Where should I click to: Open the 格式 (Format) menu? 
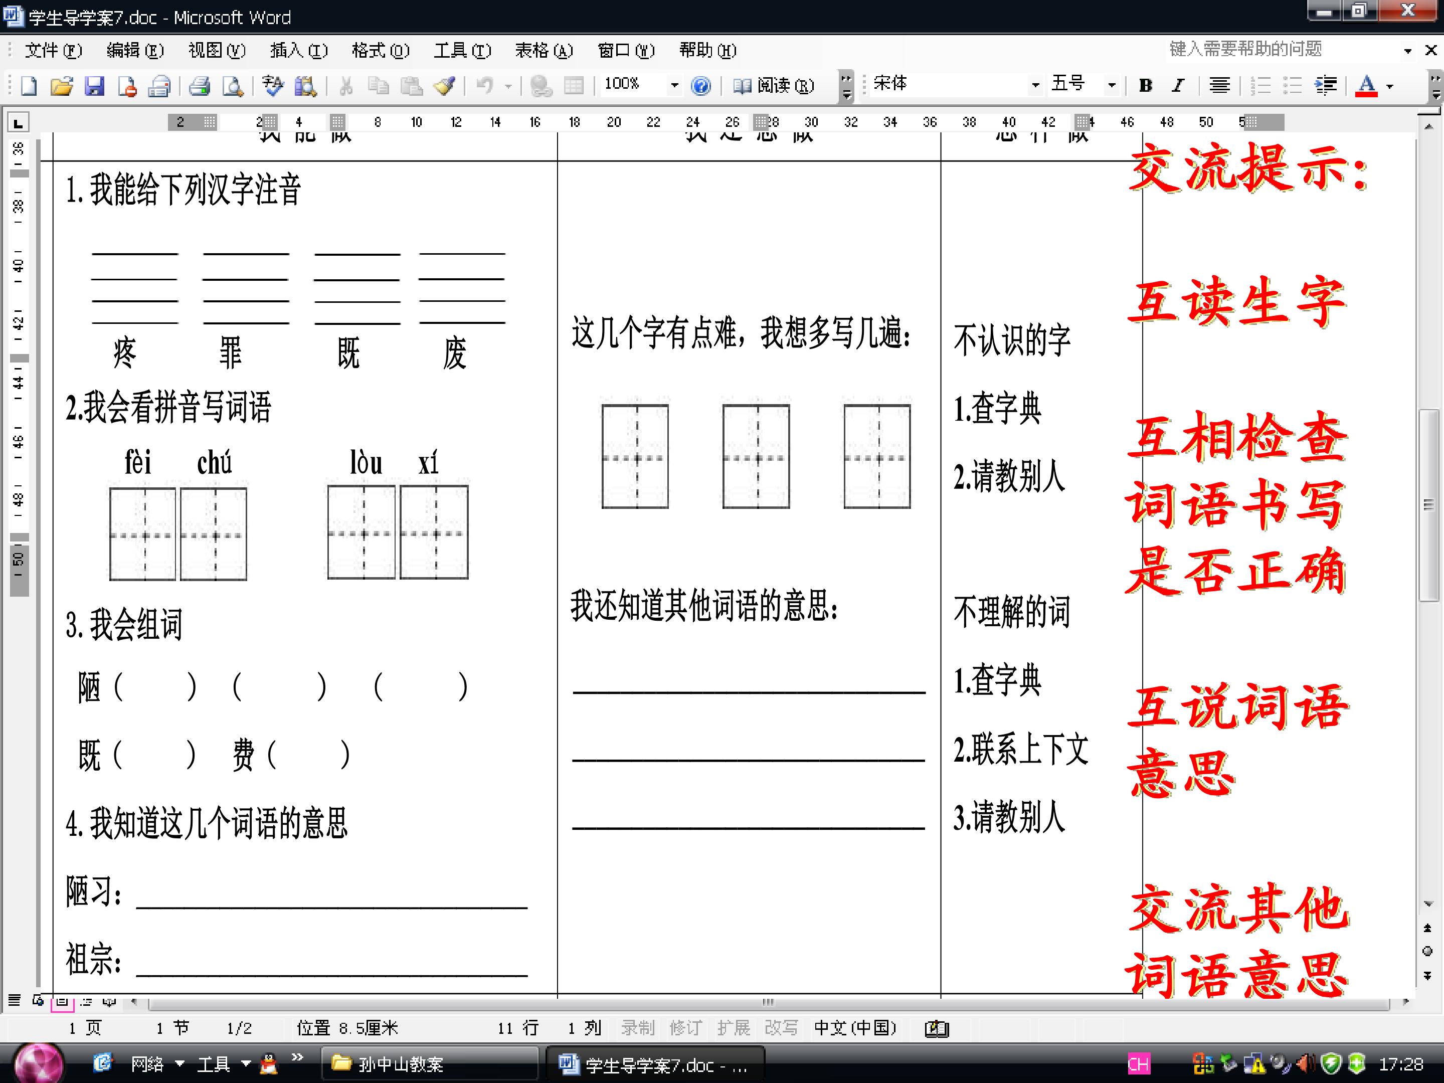tap(380, 50)
